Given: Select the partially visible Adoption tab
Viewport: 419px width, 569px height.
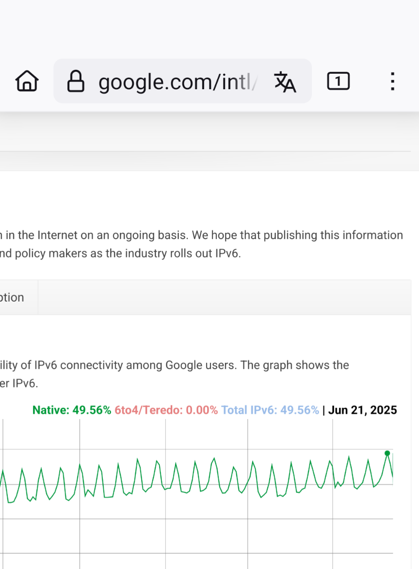Looking at the screenshot, I should tap(13, 297).
